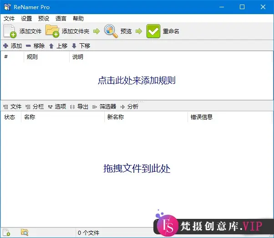Open the 预设 menu

click(44, 19)
